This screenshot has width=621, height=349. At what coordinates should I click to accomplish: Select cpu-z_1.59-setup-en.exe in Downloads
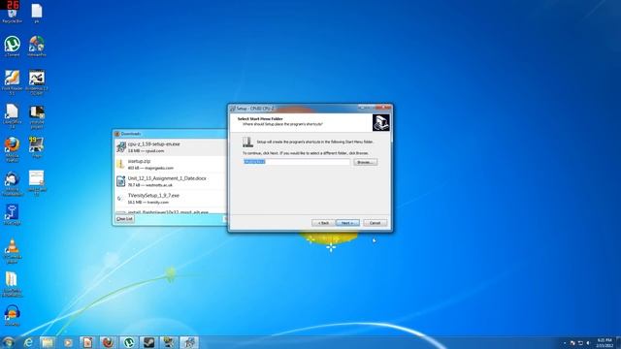(x=171, y=147)
